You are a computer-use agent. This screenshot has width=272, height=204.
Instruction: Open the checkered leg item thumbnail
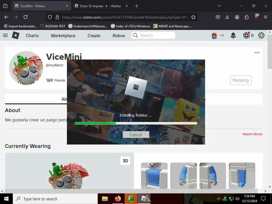(242, 176)
